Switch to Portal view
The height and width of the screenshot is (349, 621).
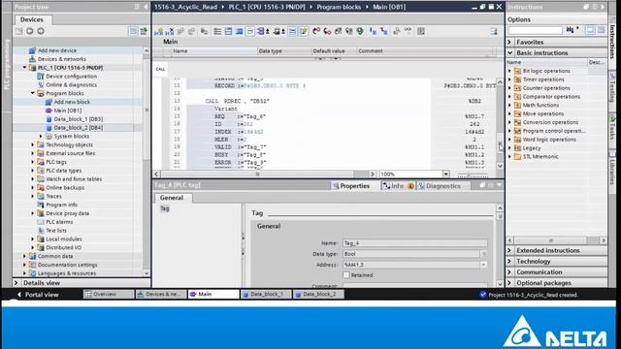[38, 295]
